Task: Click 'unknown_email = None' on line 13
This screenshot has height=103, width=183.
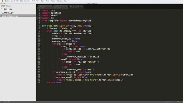Action: point(65,41)
